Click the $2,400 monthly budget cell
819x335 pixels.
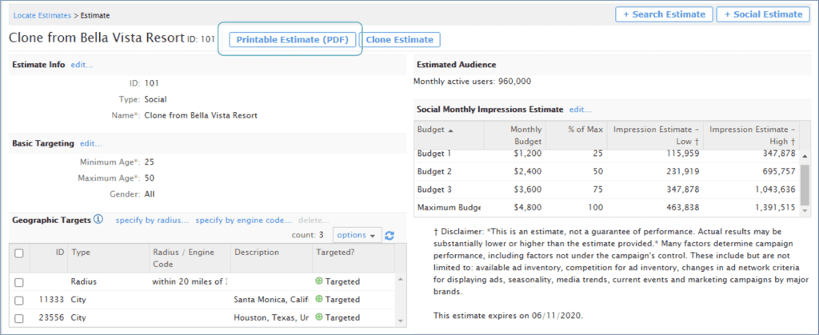tap(528, 171)
